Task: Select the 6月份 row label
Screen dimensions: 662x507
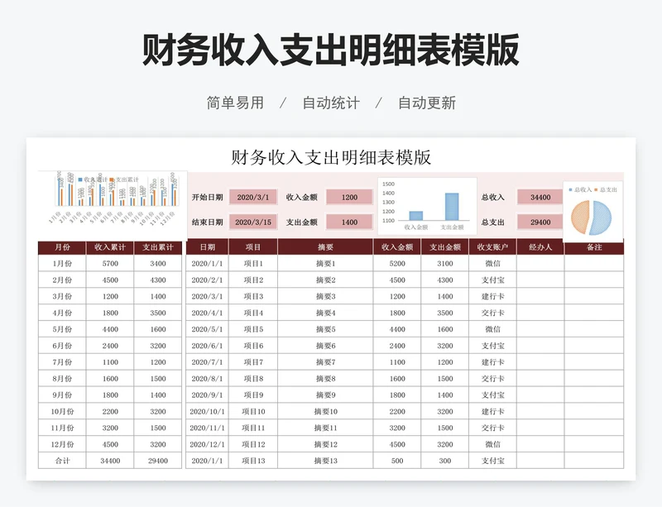Action: 62,346
